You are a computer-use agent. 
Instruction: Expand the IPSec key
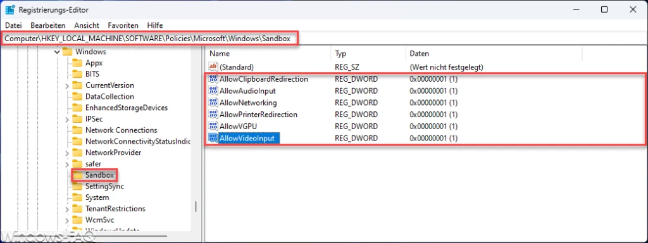67,119
